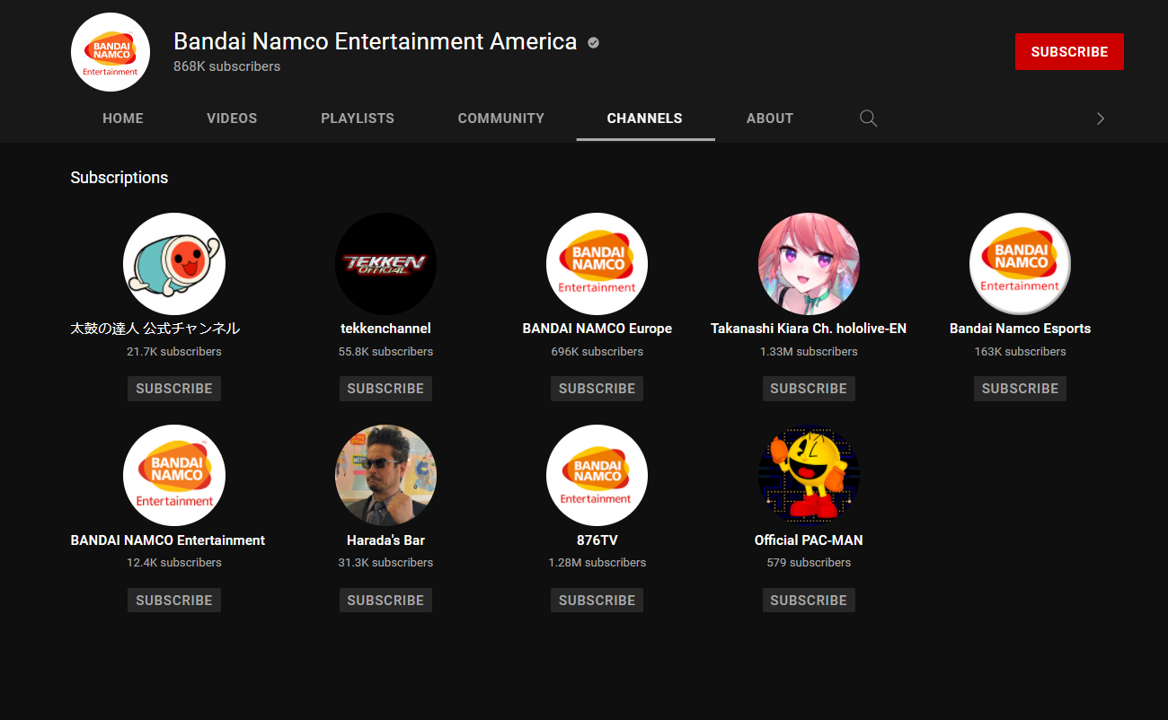This screenshot has height=720, width=1168.
Task: Open the 876TV channel logo
Action: coord(597,476)
